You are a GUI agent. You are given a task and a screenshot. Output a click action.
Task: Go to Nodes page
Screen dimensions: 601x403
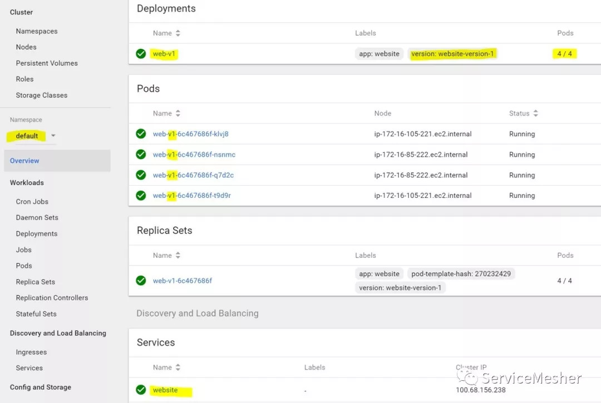coord(26,47)
